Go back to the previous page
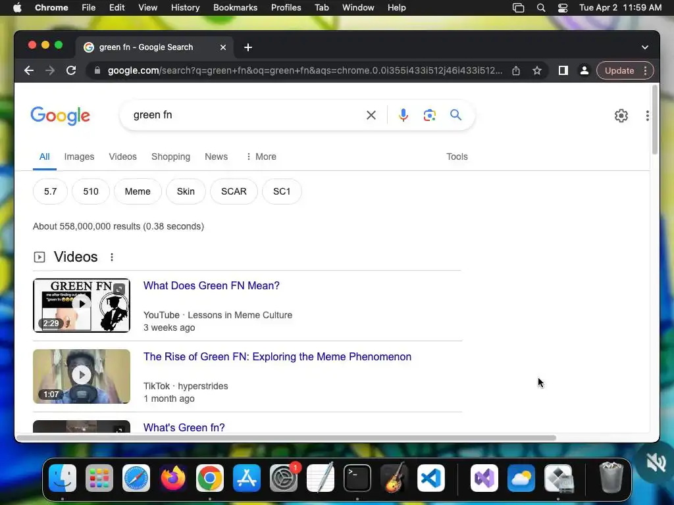Screen dimensions: 674x505 tap(29, 70)
